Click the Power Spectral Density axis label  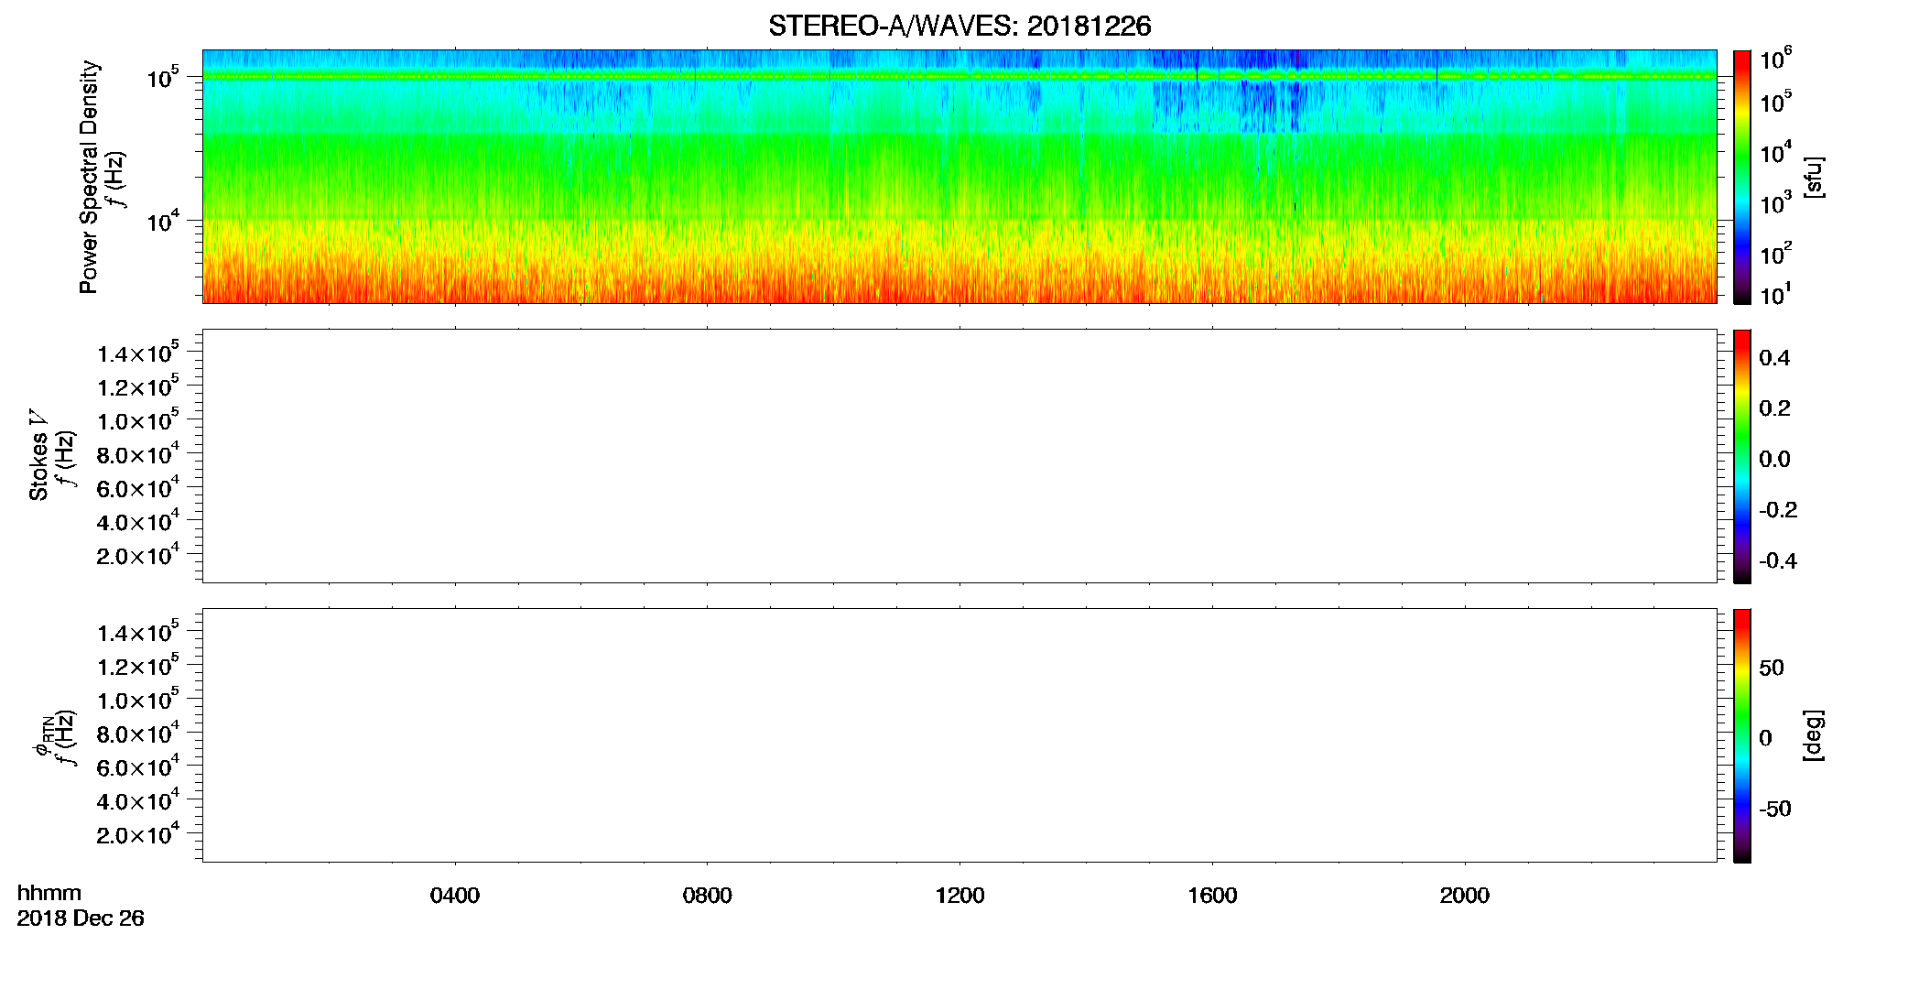tap(89, 177)
